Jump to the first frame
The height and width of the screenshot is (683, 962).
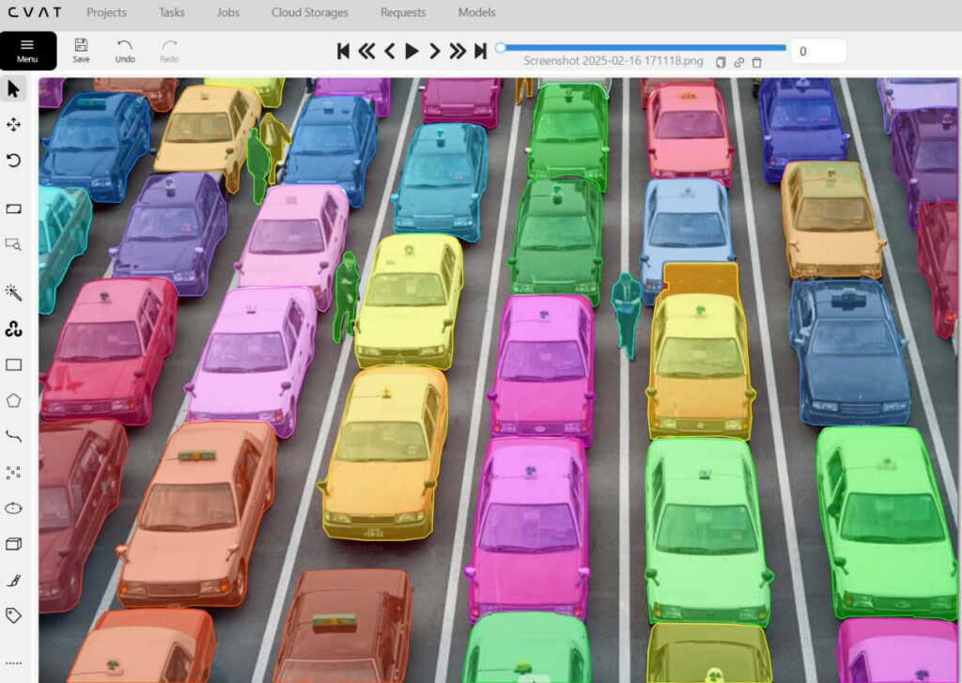[344, 51]
